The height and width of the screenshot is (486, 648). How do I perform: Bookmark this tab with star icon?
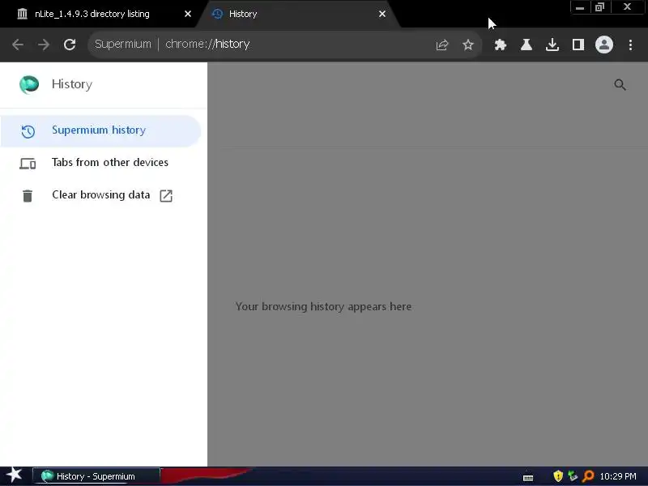[468, 45]
